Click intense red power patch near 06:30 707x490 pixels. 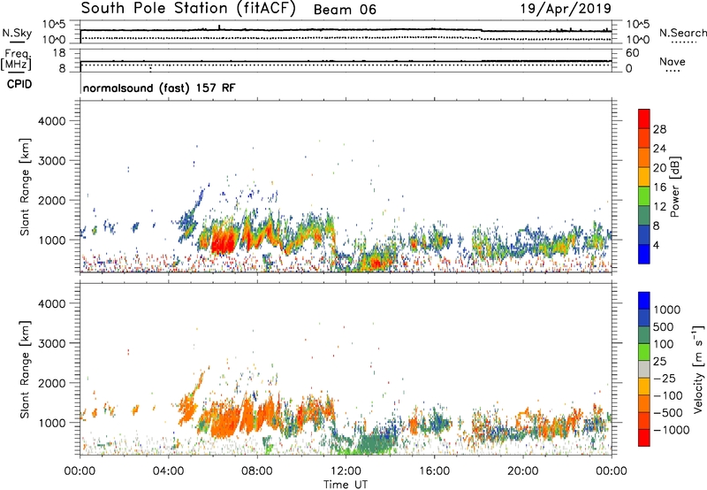224,243
